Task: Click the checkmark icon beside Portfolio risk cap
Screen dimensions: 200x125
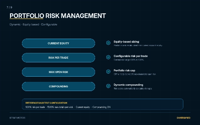Action: [108, 72]
